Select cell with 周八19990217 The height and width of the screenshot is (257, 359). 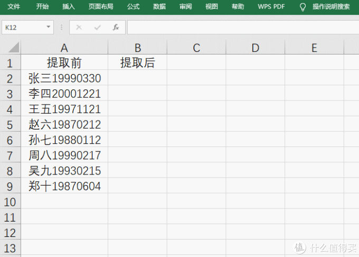64,155
